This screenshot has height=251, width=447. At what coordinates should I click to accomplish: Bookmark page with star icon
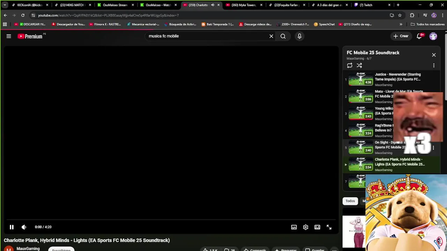click(400, 15)
